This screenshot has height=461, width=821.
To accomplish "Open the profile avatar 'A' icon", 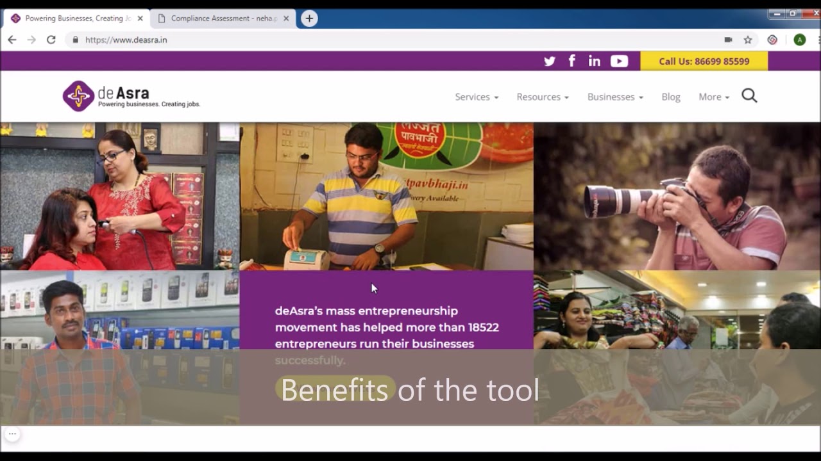I will pyautogui.click(x=799, y=40).
